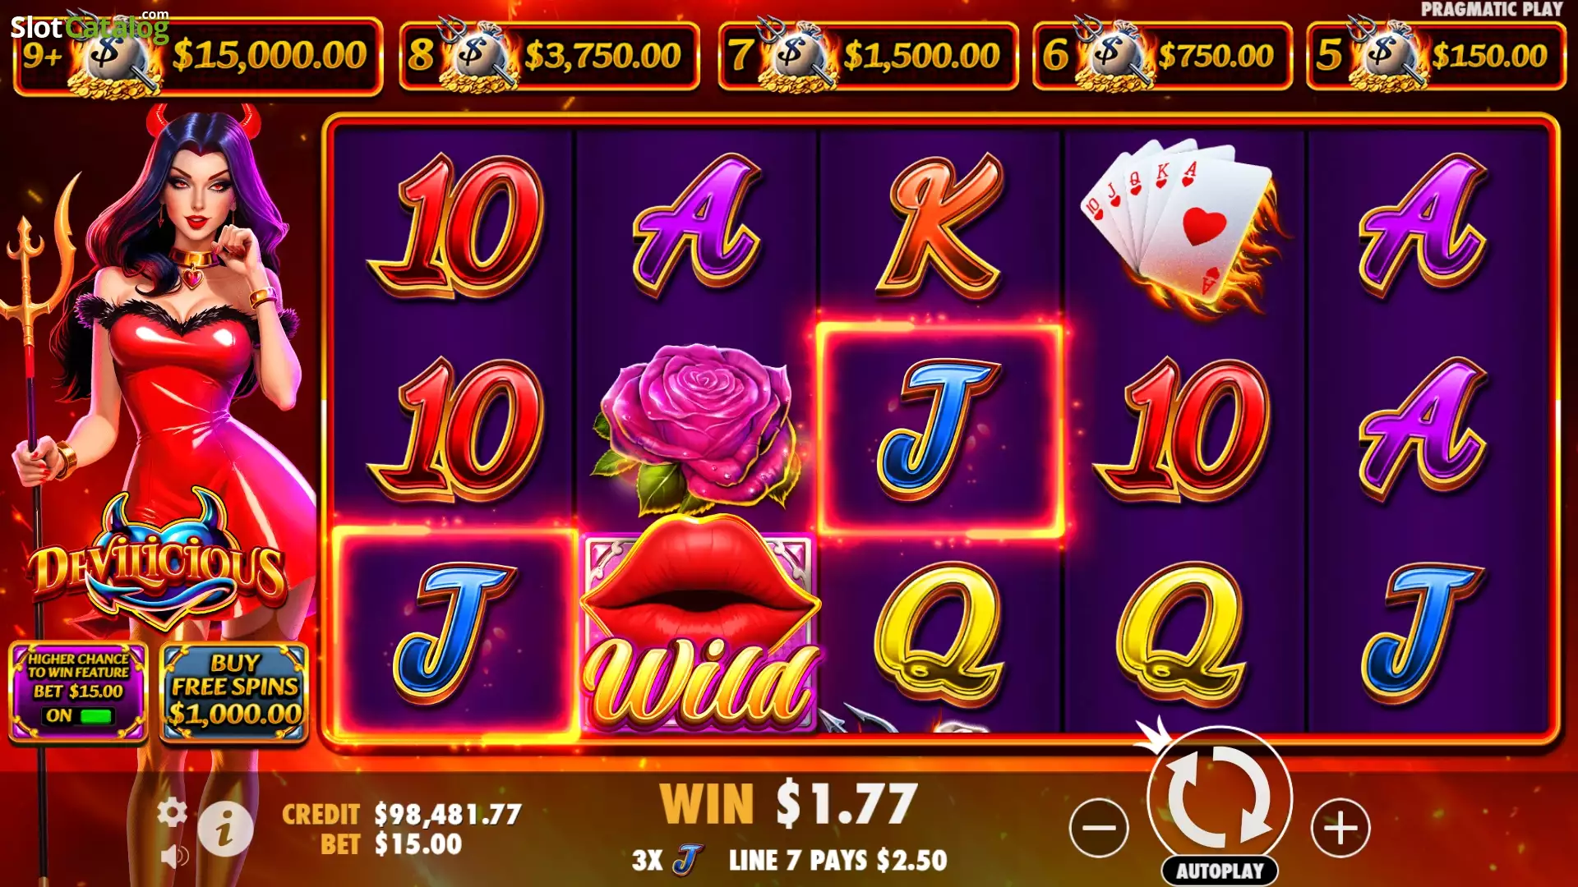Open the Autoplay options
Viewport: 1578px width, 887px height.
pyautogui.click(x=1220, y=871)
